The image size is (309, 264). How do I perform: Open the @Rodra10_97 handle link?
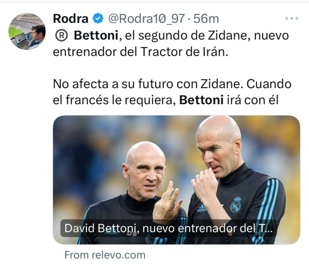pyautogui.click(x=146, y=19)
